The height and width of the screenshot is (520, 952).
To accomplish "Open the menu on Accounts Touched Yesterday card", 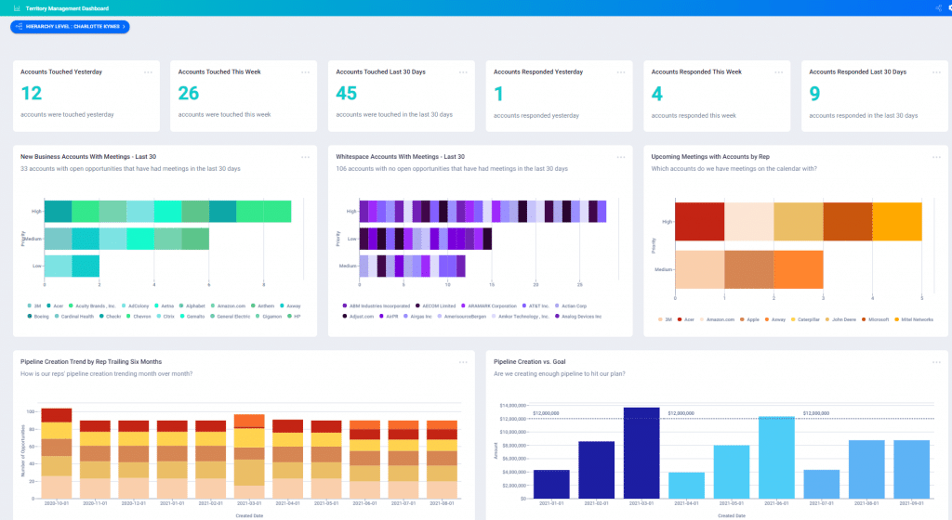I will (x=148, y=72).
